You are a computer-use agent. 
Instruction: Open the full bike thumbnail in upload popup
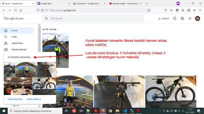click(44, 86)
